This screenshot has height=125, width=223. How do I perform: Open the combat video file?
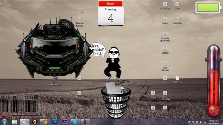[x=153, y=94]
